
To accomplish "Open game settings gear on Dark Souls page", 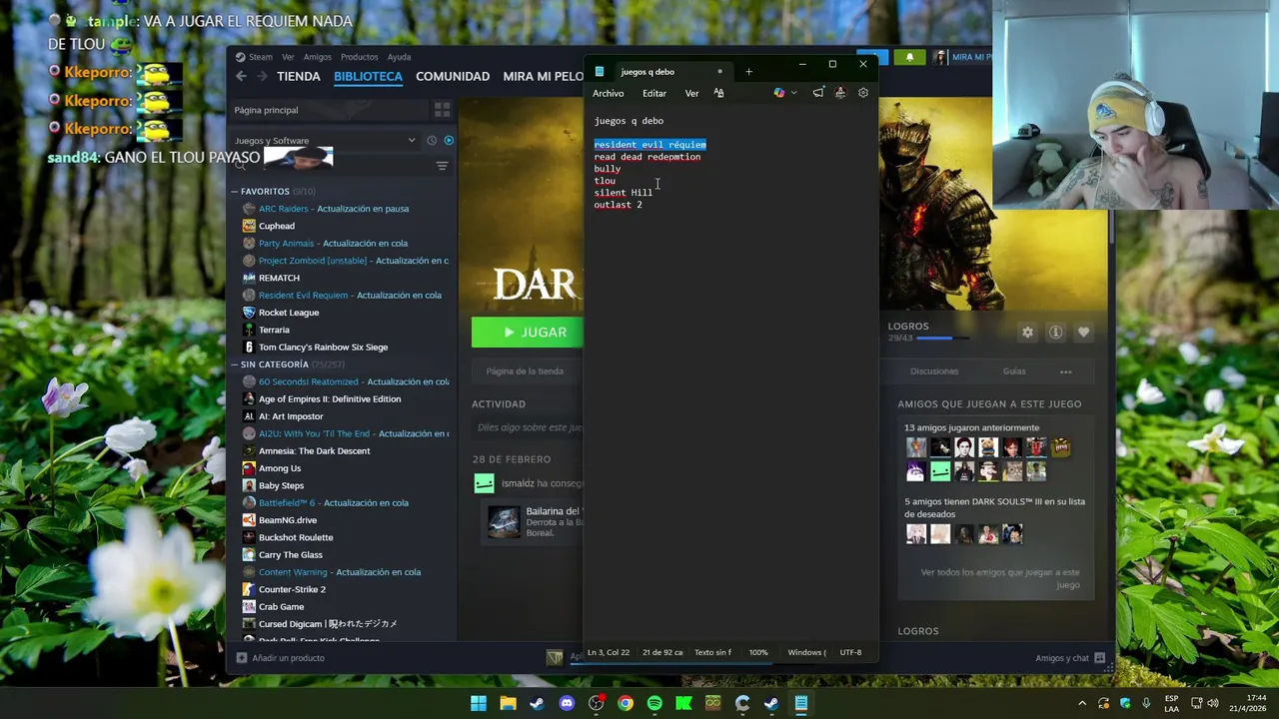I will 1027,332.
